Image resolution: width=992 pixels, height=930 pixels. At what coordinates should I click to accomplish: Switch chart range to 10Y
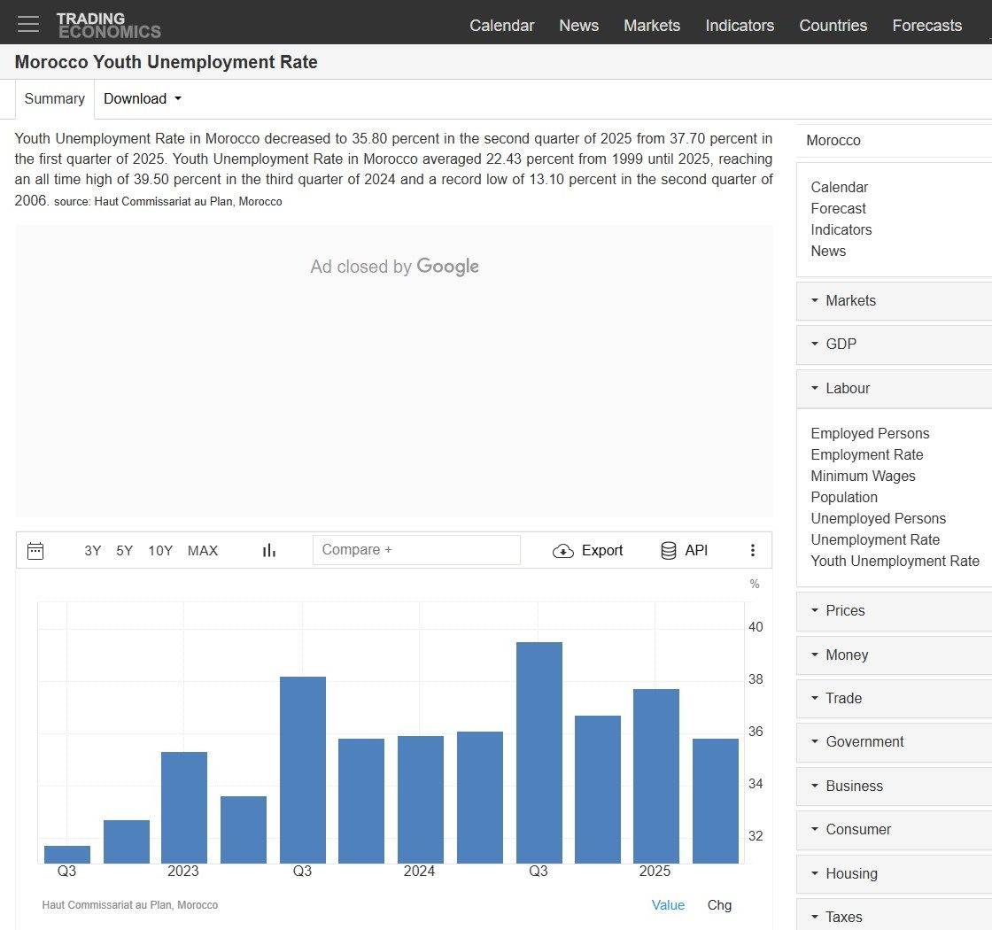point(160,551)
